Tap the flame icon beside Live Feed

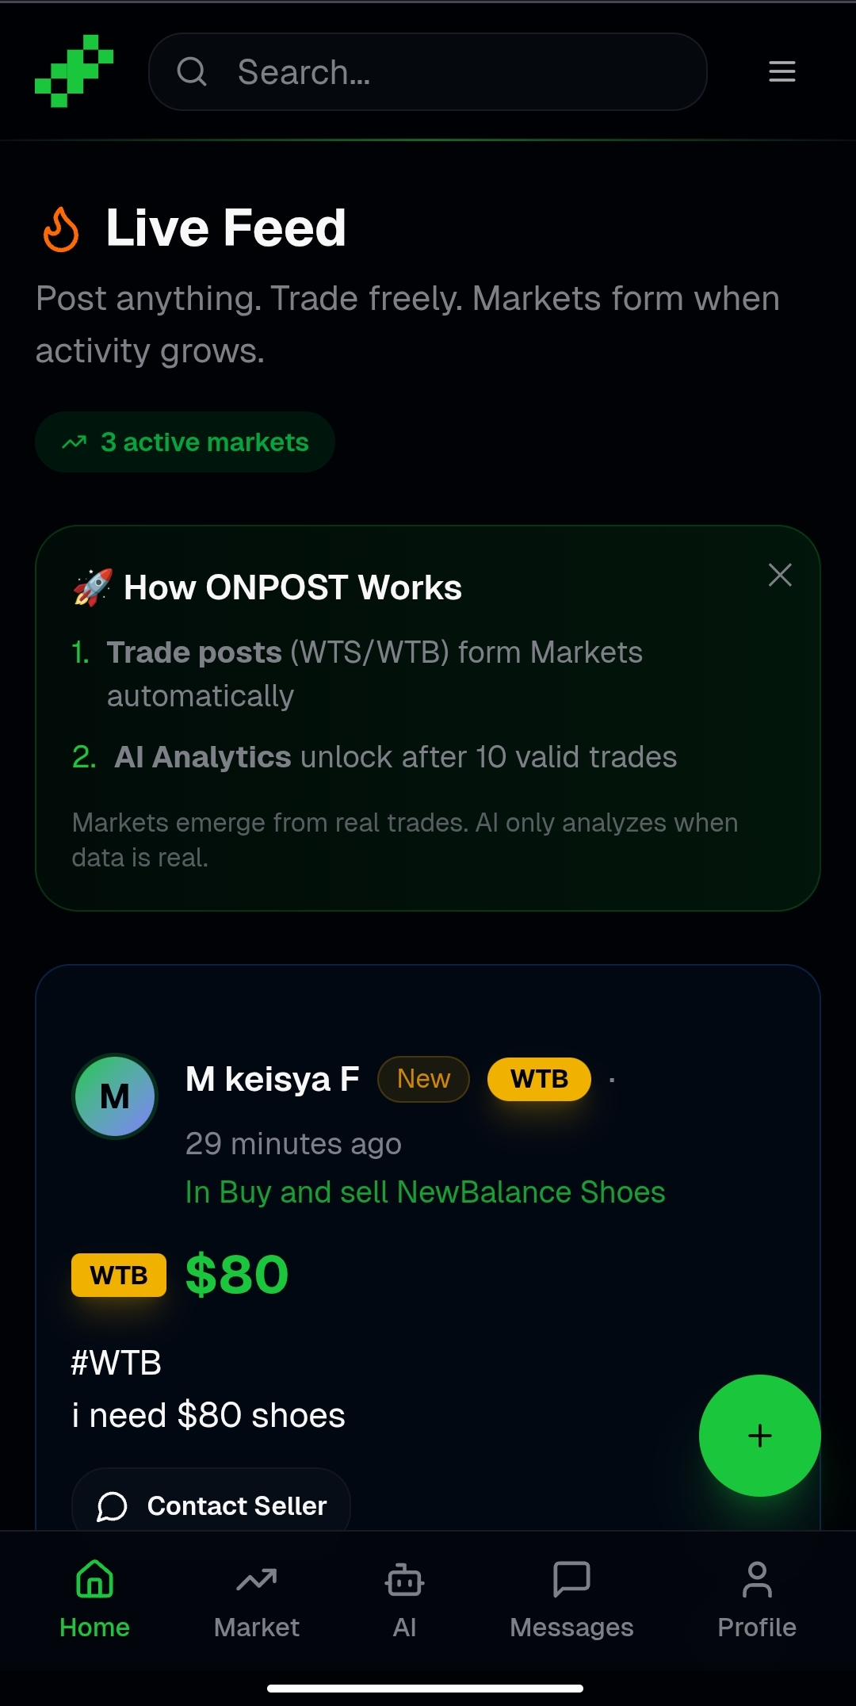61,229
